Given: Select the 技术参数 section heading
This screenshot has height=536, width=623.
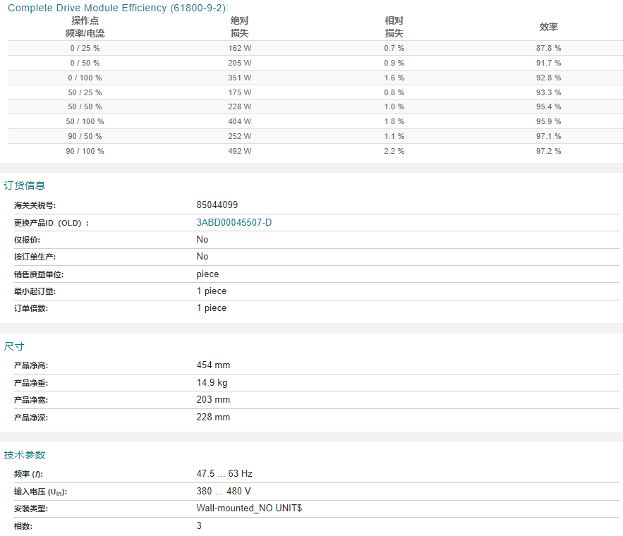Looking at the screenshot, I should [25, 455].
